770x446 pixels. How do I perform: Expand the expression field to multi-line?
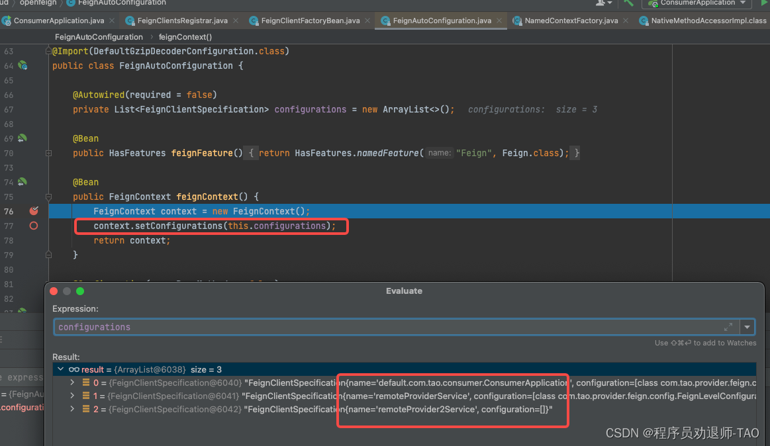pos(728,327)
